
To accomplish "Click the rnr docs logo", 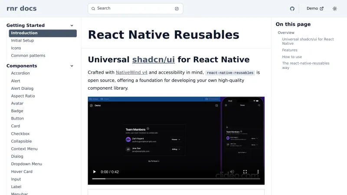I will pyautogui.click(x=22, y=9).
